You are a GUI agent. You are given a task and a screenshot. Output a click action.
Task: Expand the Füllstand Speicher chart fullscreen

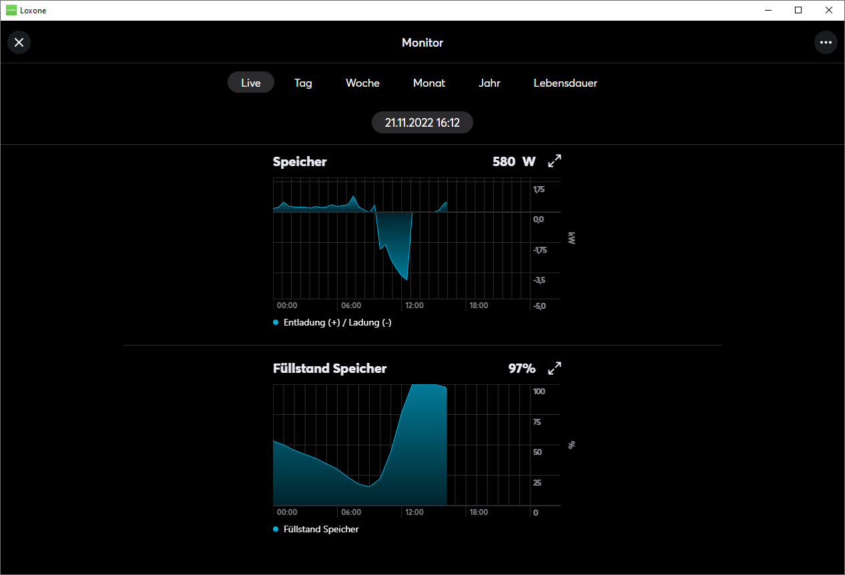pos(555,368)
